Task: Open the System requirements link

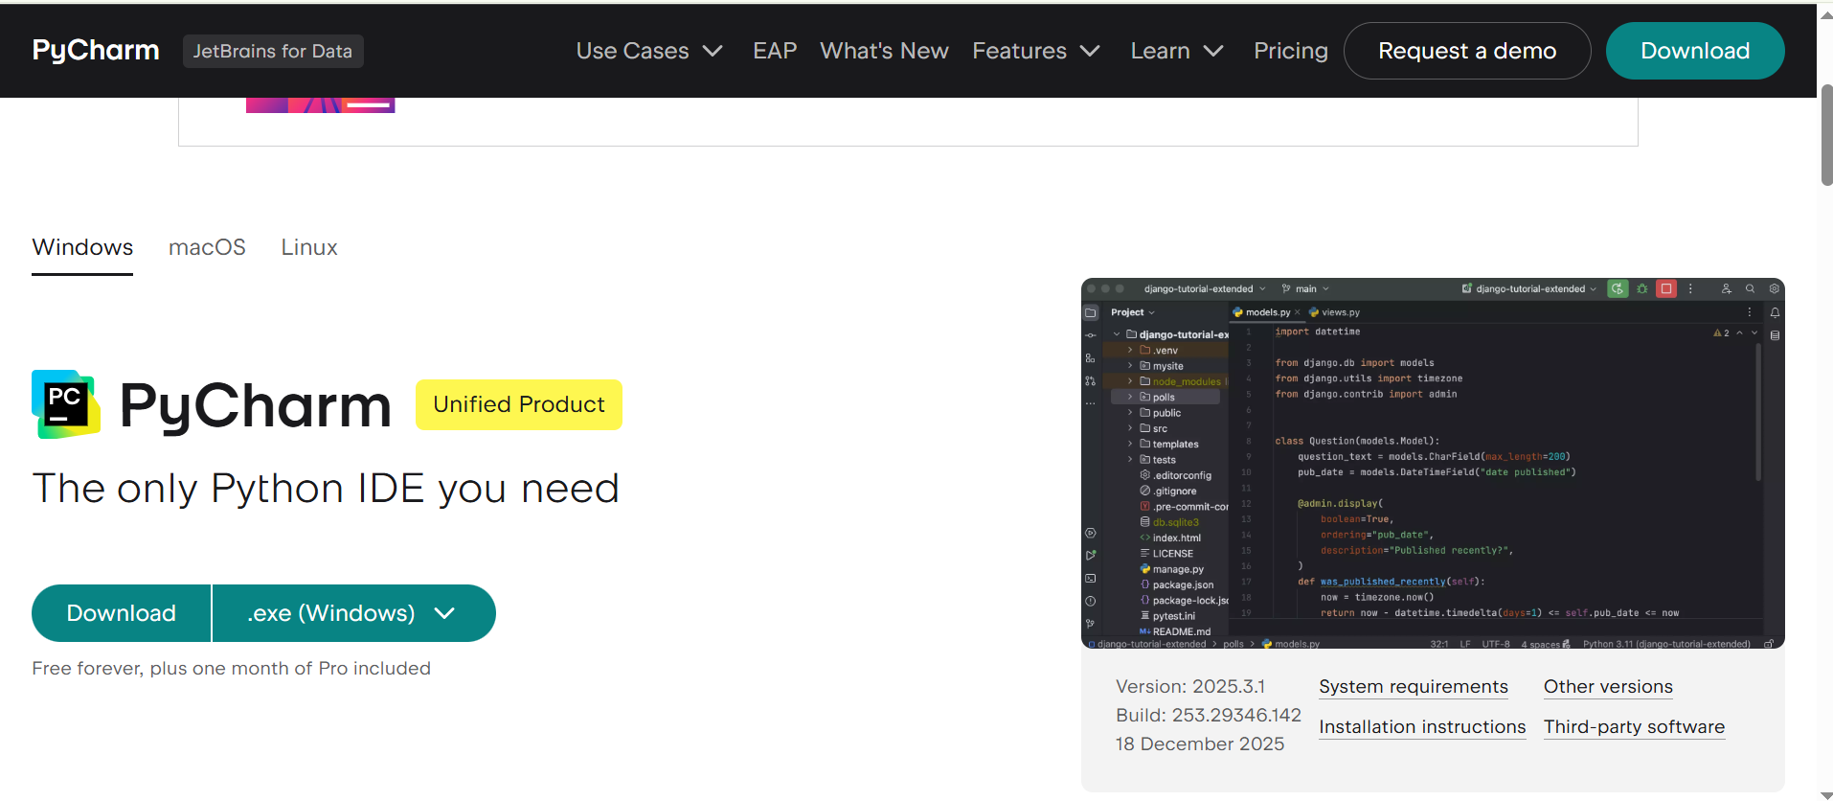Action: (1413, 687)
